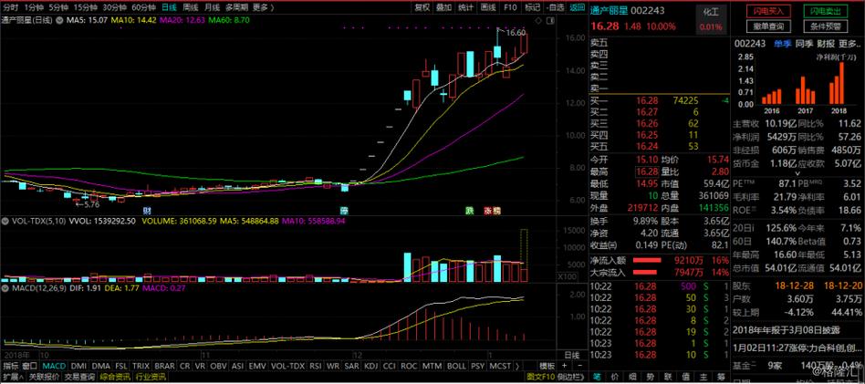The image size is (865, 384).
Task: Select the RSI indicator tab
Action: point(316,366)
